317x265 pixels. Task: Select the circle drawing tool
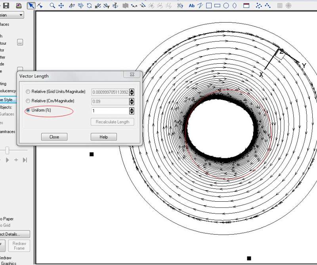click(x=226, y=6)
